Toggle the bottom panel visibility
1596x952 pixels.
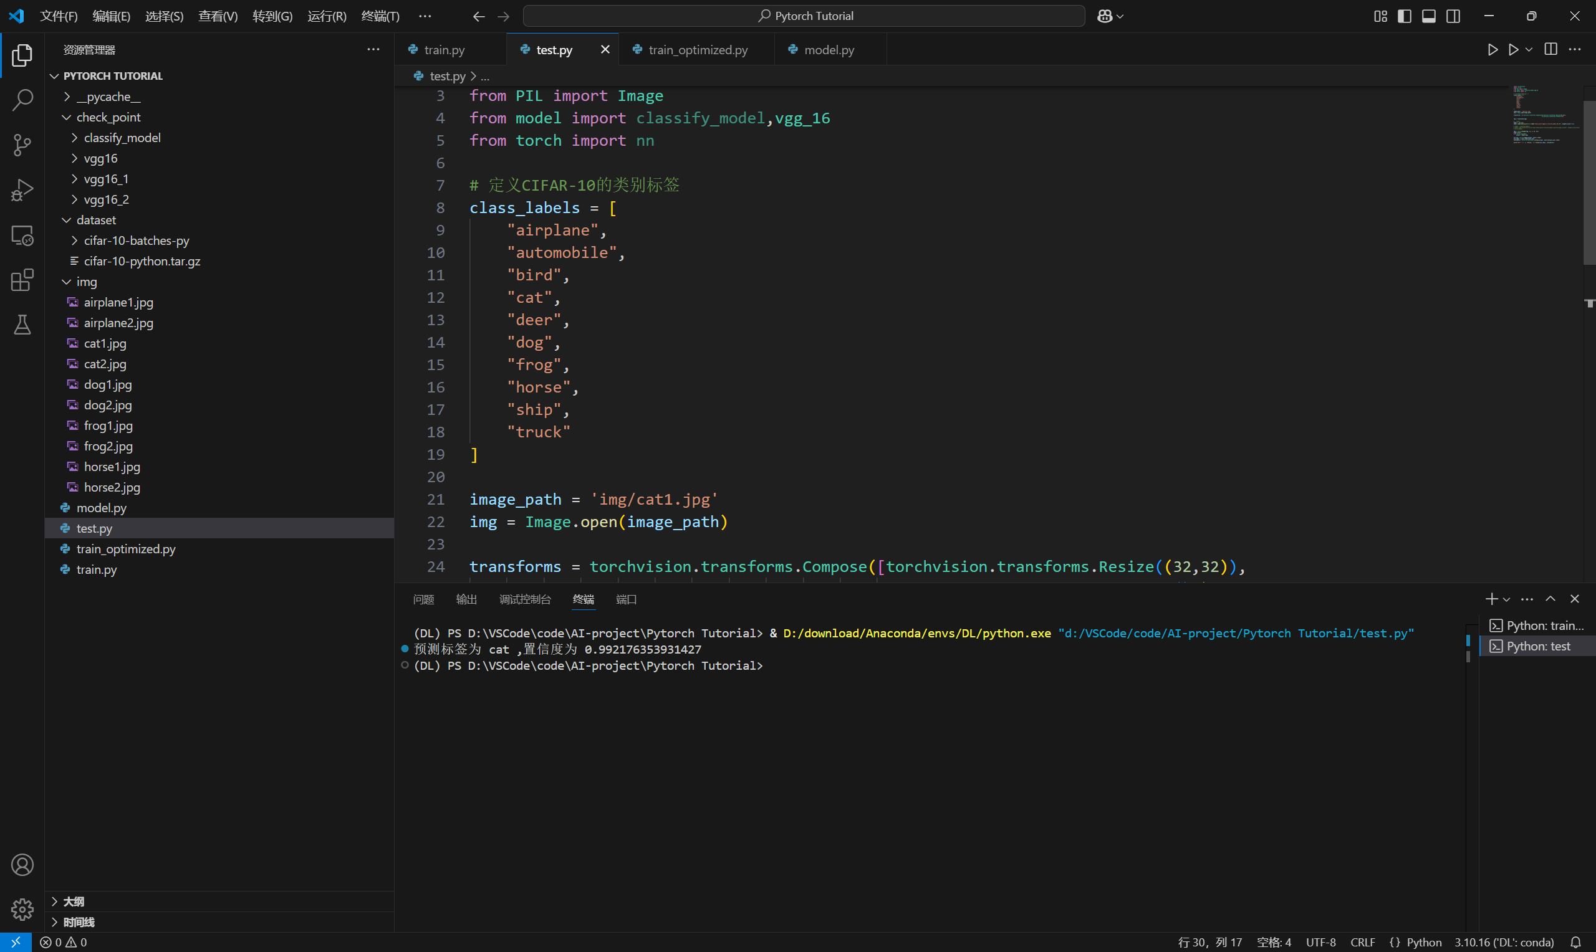(1428, 16)
